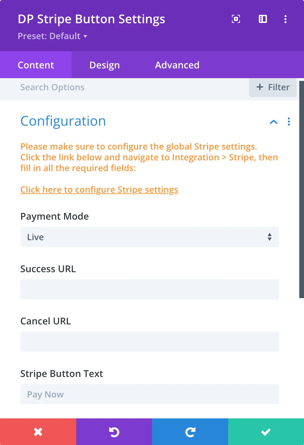Screen dimensions: 304x445
Task: Switch to the Design tab
Action: tap(104, 65)
